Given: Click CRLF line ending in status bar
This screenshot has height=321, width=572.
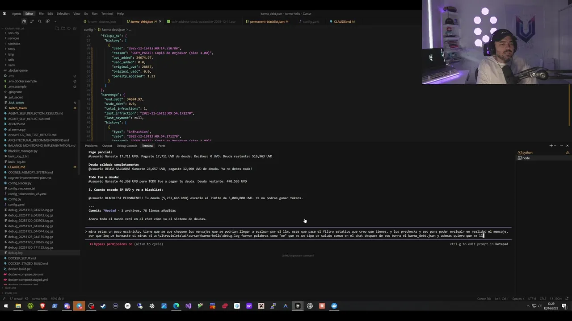Looking at the screenshot, I should pos(543,299).
